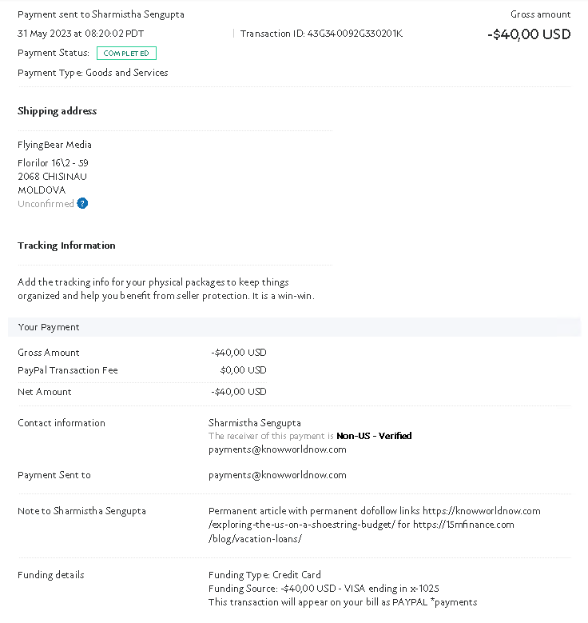This screenshot has width=588, height=623.
Task: Click the COMPLETED payment status badge
Action: click(x=126, y=54)
